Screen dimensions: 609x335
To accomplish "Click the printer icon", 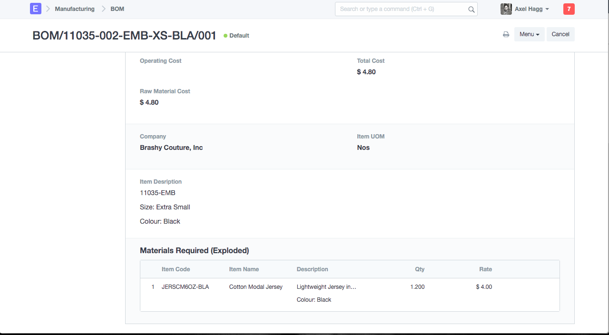I will tap(506, 34).
